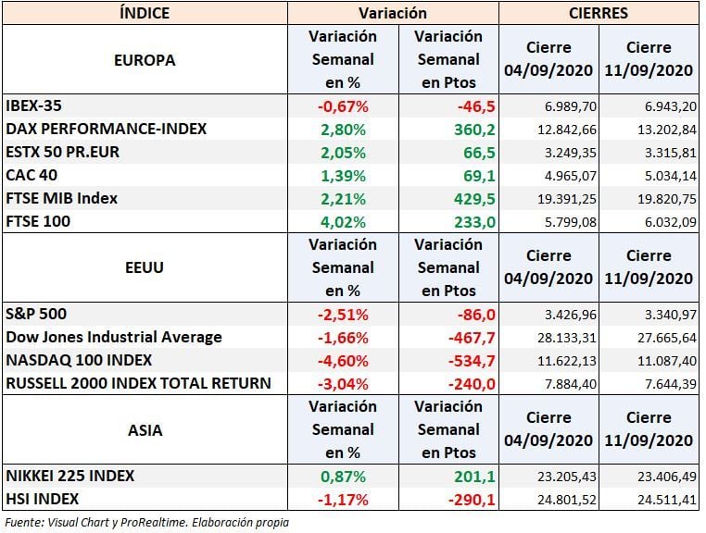This screenshot has height=533, width=706.
Task: Click FTSE MIB Index cell
Action: [x=61, y=198]
